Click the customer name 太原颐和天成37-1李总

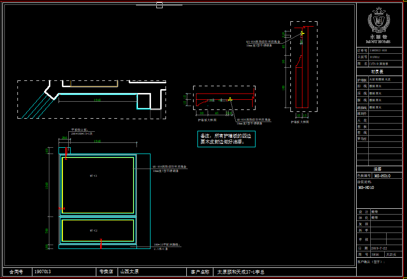coord(241,272)
